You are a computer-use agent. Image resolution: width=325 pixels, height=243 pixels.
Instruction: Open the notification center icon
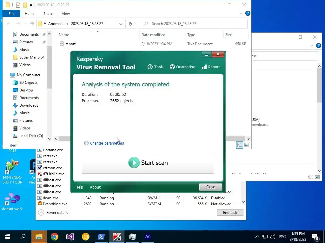(x=315, y=237)
